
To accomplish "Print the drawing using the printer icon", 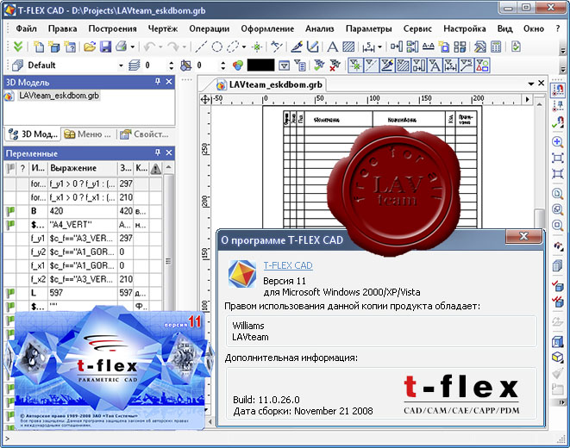I will [x=122, y=47].
